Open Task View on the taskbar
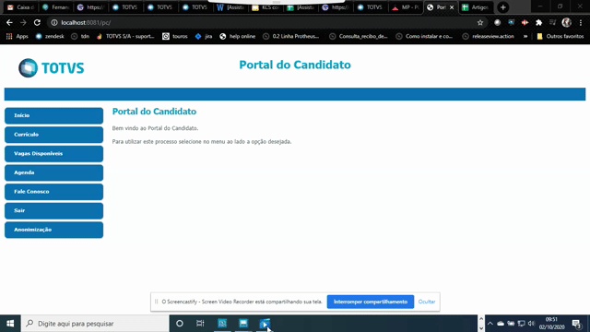The height and width of the screenshot is (332, 590). 200,324
